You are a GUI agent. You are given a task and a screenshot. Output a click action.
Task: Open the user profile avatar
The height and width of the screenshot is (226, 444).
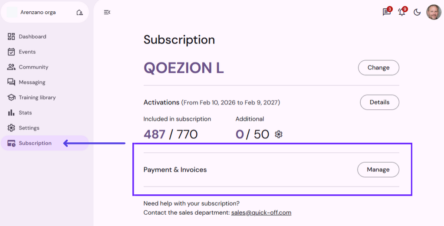[434, 12]
